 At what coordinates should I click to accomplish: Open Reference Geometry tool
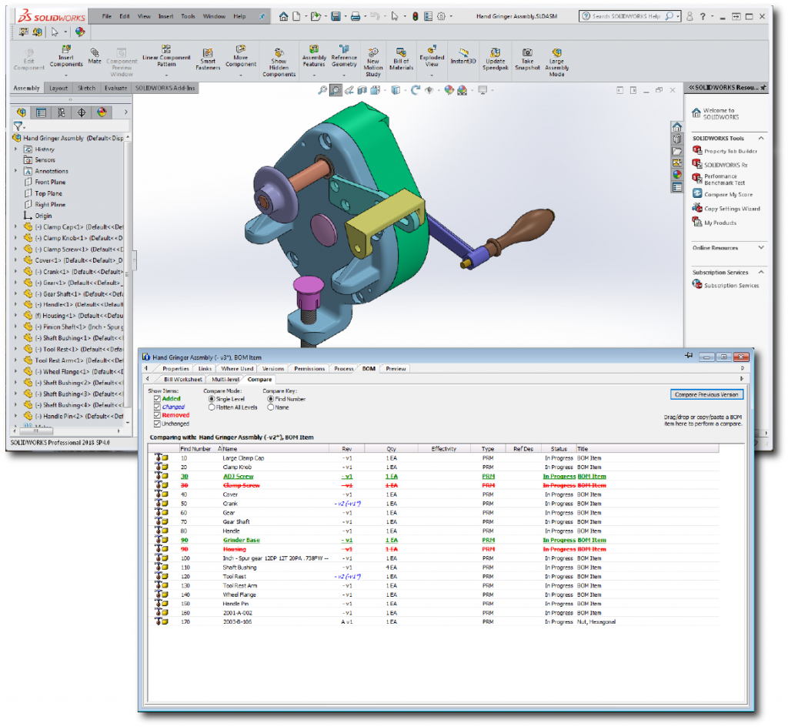pos(344,55)
